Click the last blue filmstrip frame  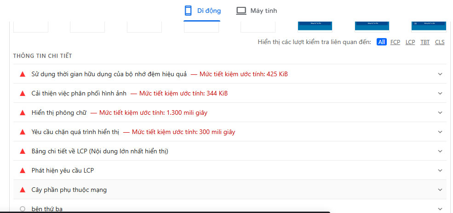[x=429, y=26]
